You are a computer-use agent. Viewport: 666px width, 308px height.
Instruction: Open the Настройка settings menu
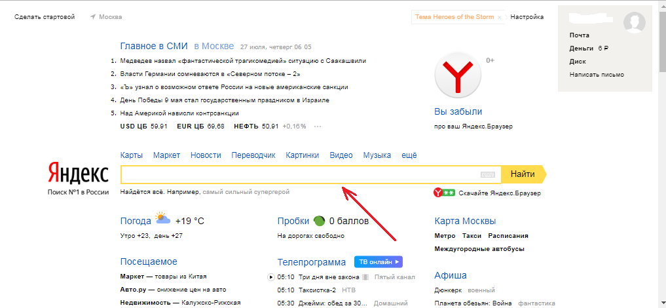527,17
